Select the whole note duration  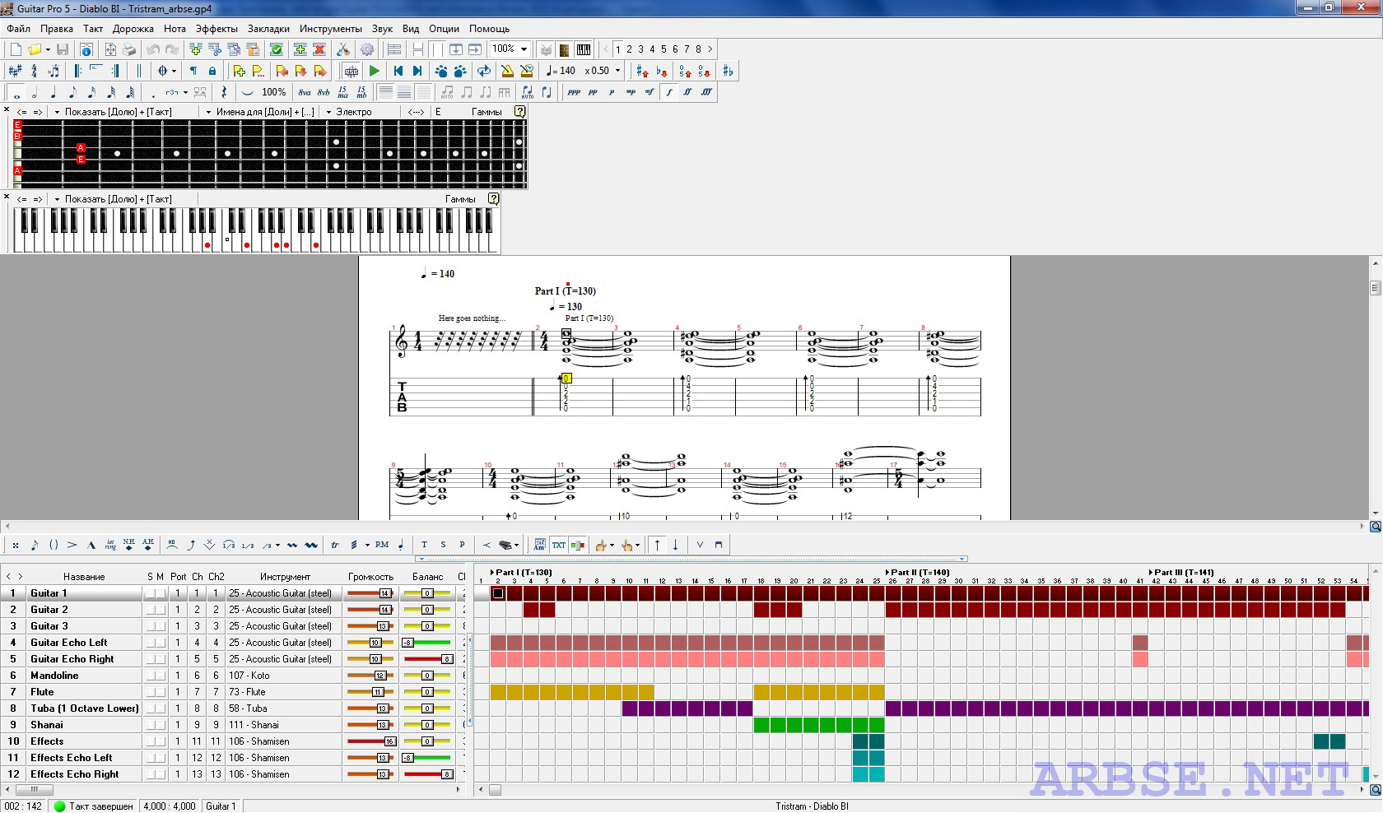pyautogui.click(x=16, y=92)
